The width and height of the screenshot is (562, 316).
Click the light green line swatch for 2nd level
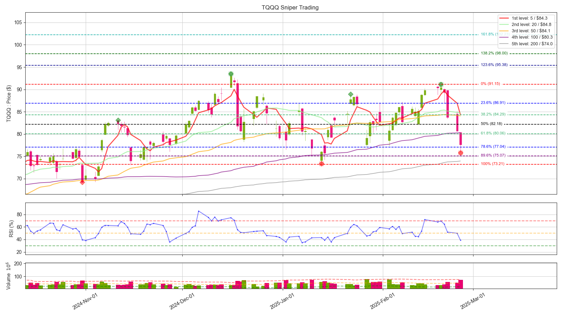504,25
